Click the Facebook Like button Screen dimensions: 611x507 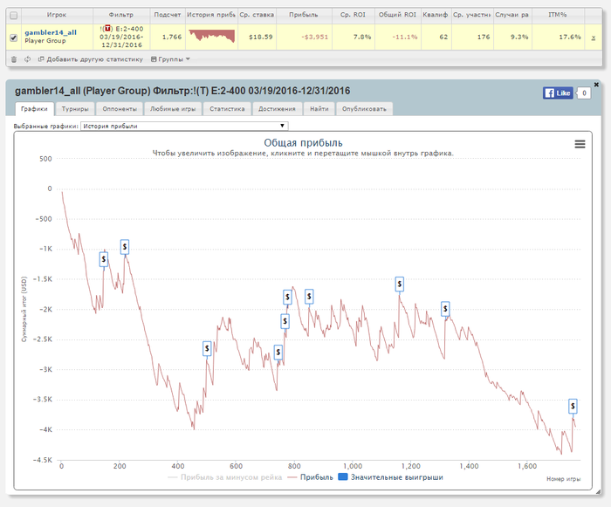pos(558,92)
